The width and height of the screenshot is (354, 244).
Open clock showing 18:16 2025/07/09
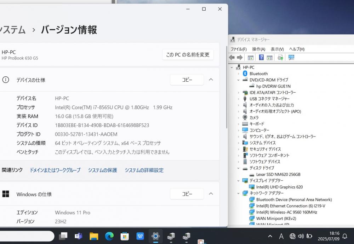click(x=329, y=236)
